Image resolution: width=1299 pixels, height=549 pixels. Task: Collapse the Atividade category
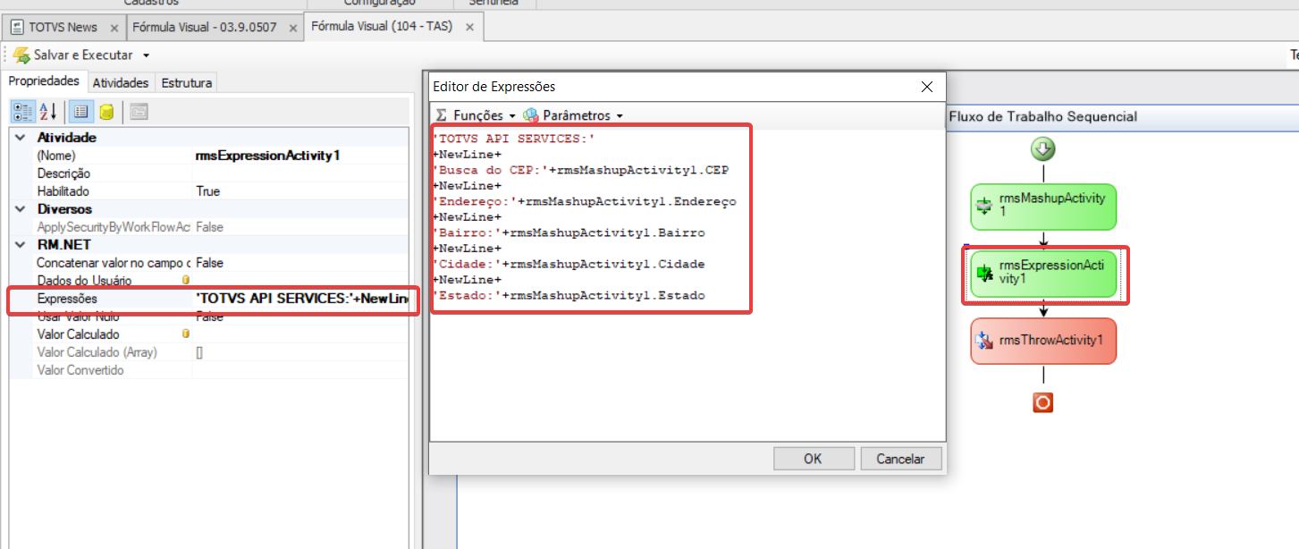tap(20, 138)
